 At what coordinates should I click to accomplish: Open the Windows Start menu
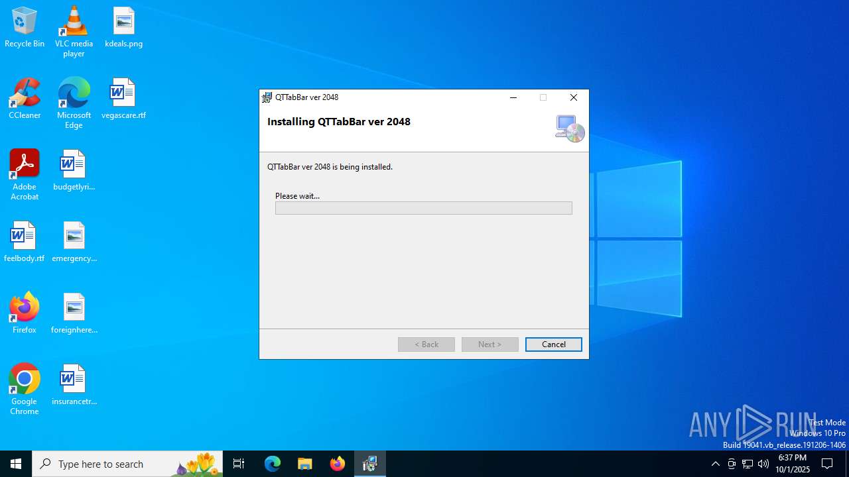coord(16,464)
